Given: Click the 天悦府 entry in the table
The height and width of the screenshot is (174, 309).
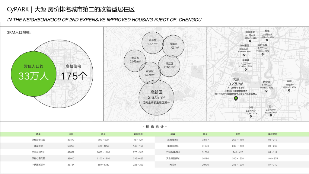Looking at the screenshot, I should (x=174, y=165).
